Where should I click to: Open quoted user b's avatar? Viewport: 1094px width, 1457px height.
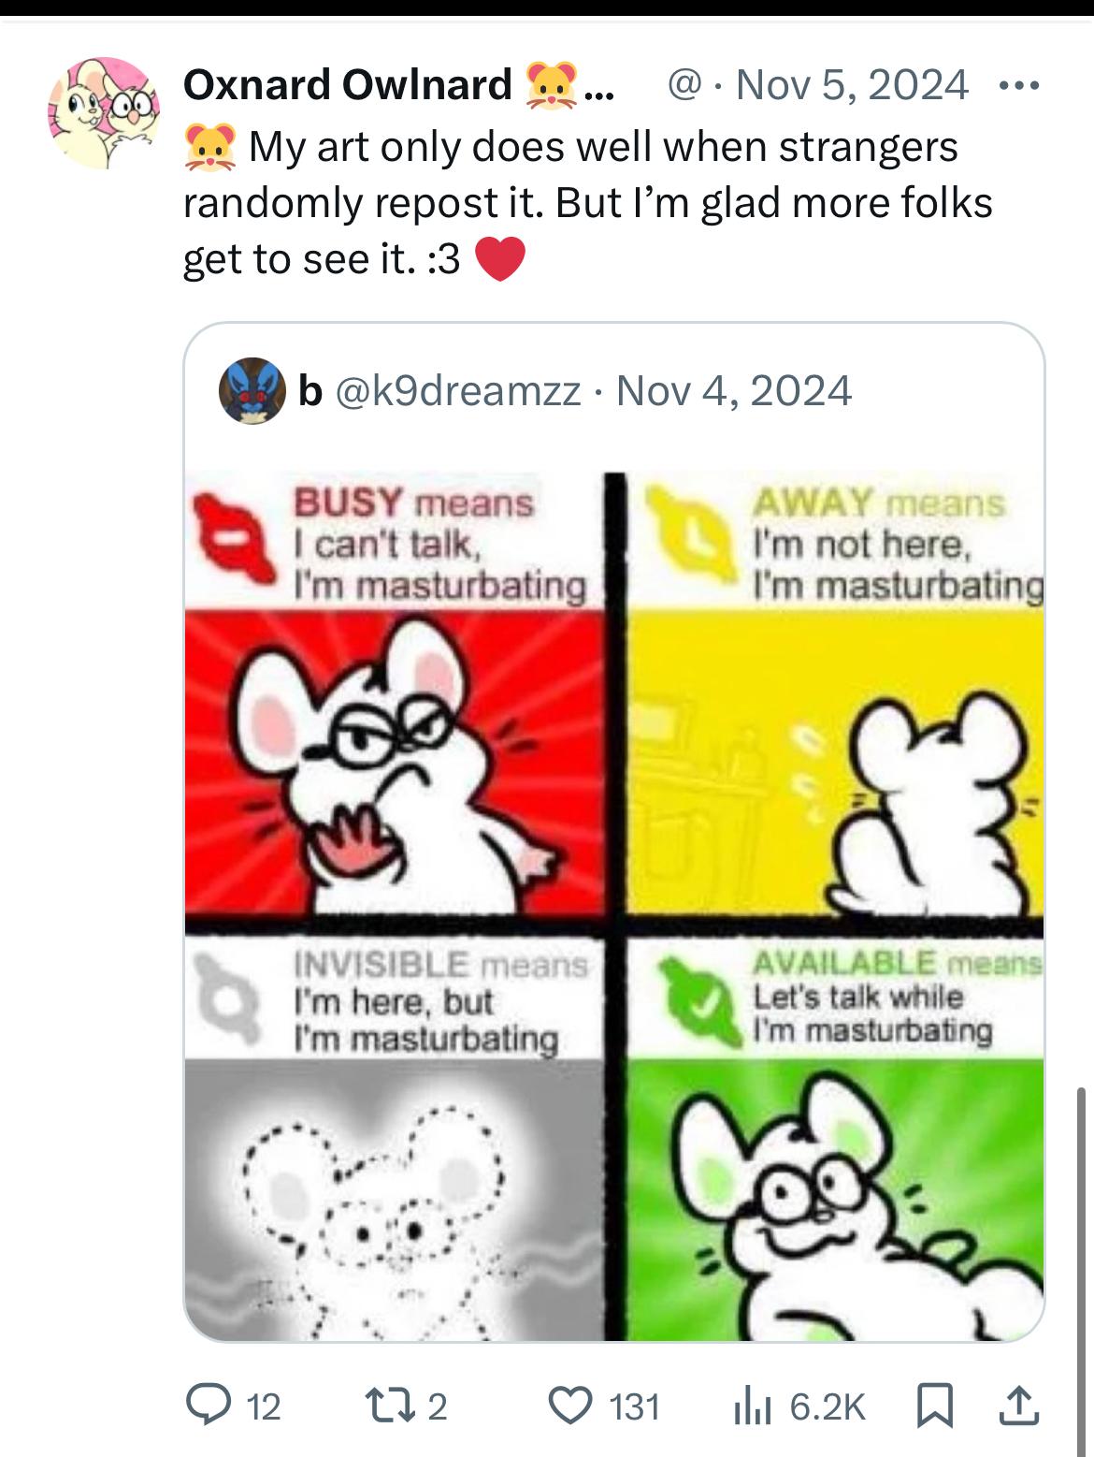tap(252, 391)
